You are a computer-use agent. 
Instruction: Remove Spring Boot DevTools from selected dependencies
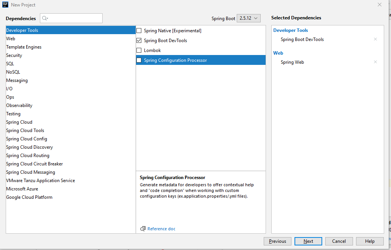coord(375,39)
